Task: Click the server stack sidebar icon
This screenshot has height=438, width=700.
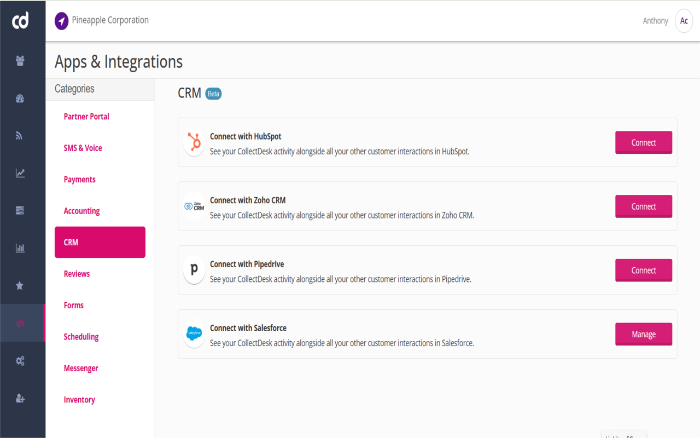Action: [20, 210]
